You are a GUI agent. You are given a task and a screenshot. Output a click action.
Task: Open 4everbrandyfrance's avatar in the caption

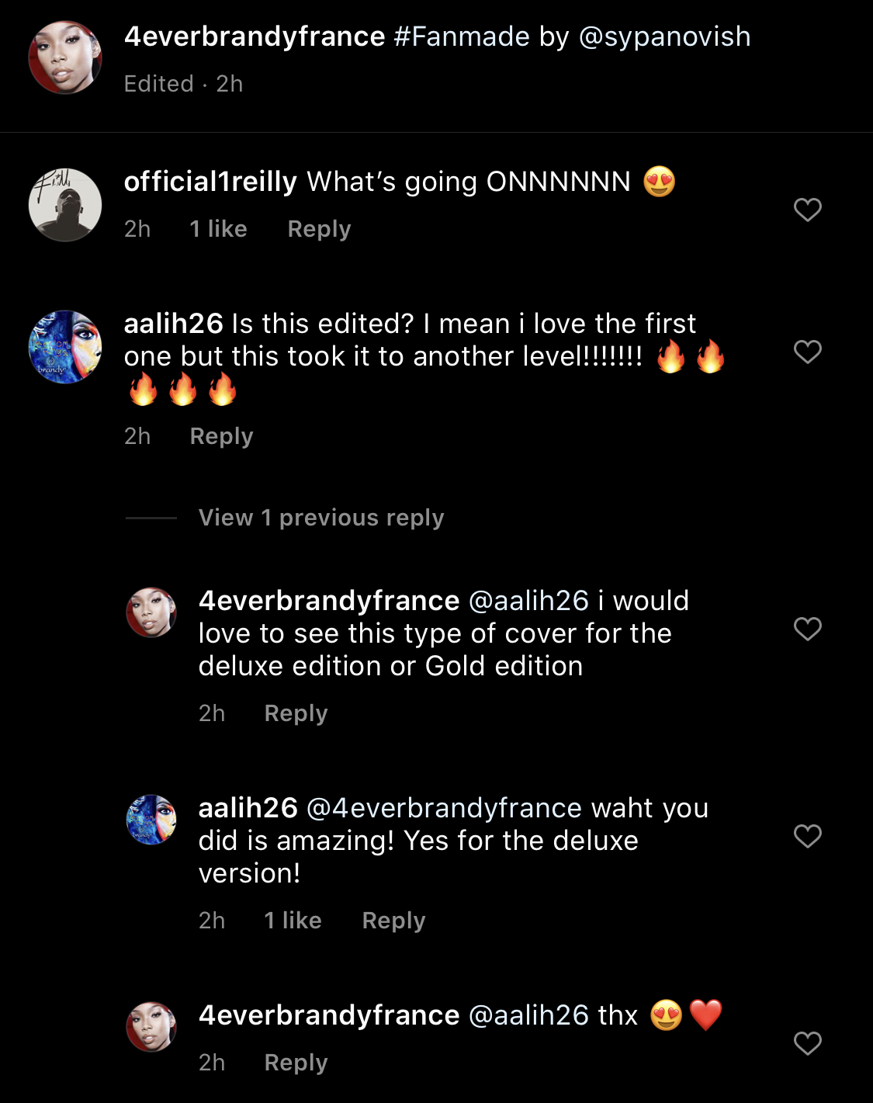point(65,57)
